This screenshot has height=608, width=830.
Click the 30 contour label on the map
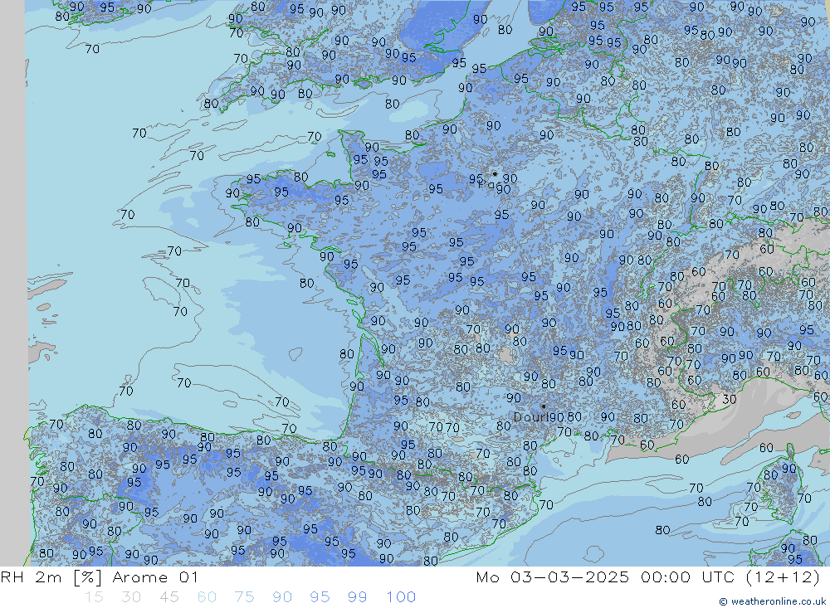(x=730, y=400)
